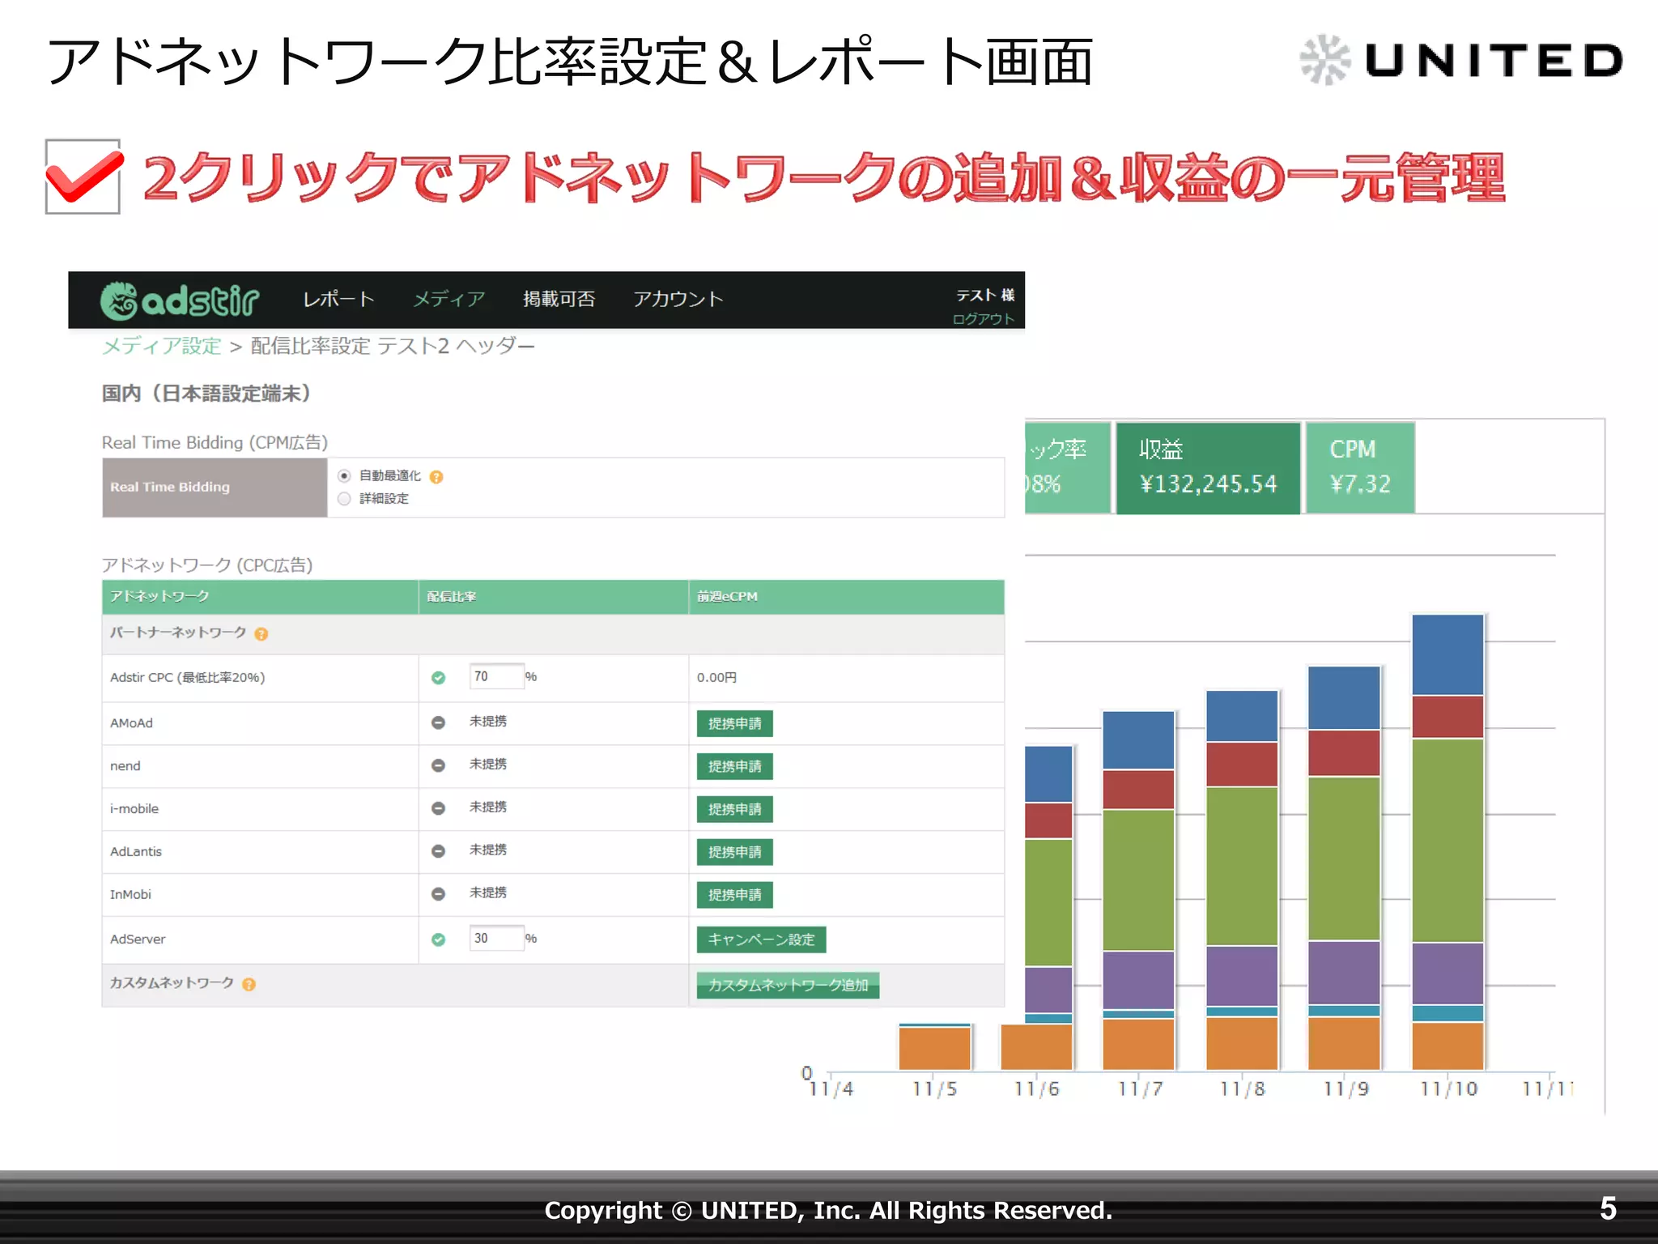Click the 11/10 date axis label
The width and height of the screenshot is (1658, 1244).
[1448, 1089]
